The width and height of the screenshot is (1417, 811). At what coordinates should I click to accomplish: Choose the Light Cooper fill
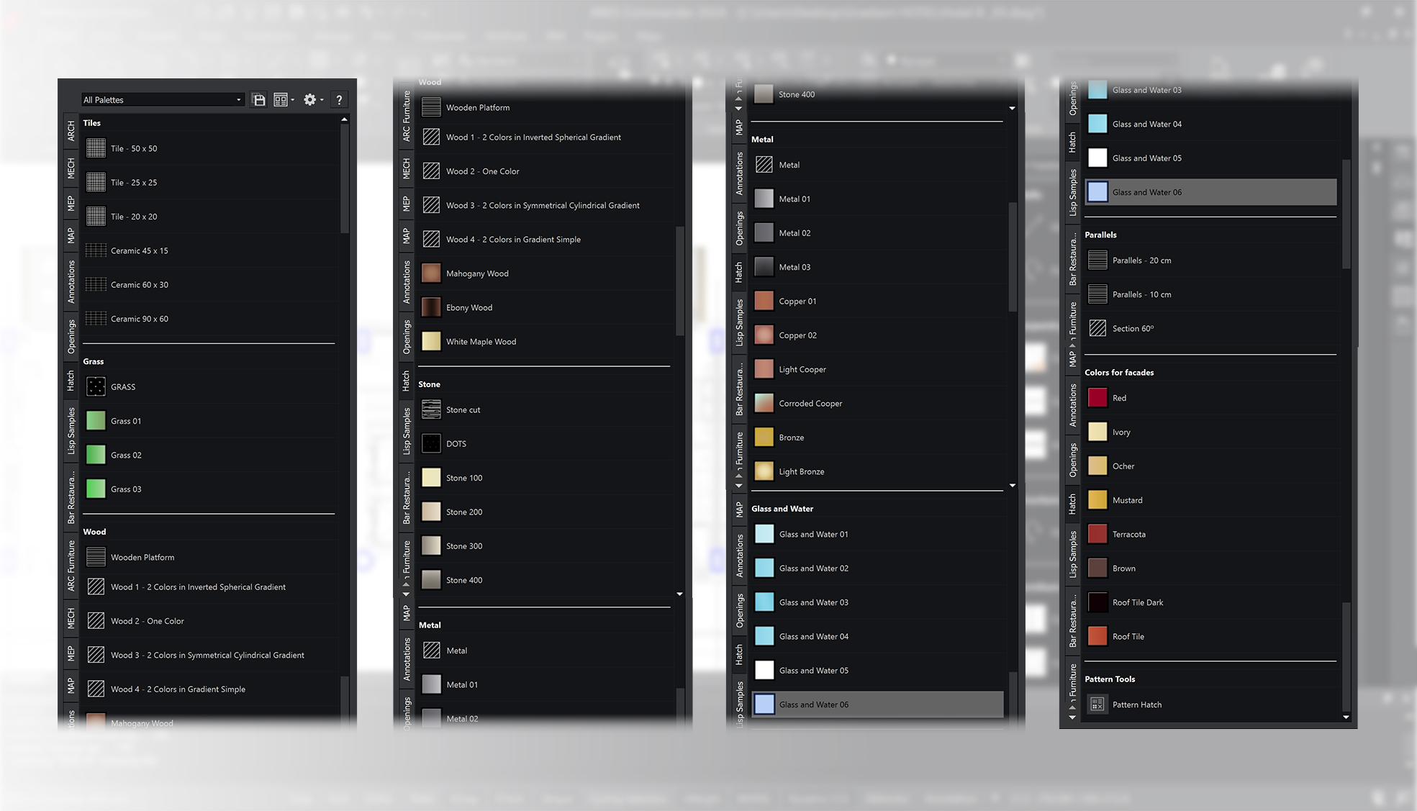878,369
